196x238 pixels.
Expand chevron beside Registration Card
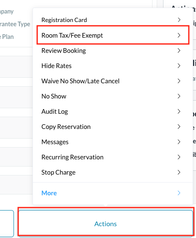[x=179, y=20]
